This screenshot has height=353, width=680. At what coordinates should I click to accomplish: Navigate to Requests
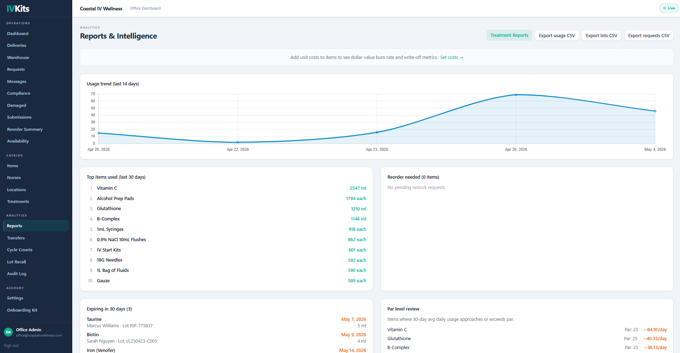pos(16,69)
